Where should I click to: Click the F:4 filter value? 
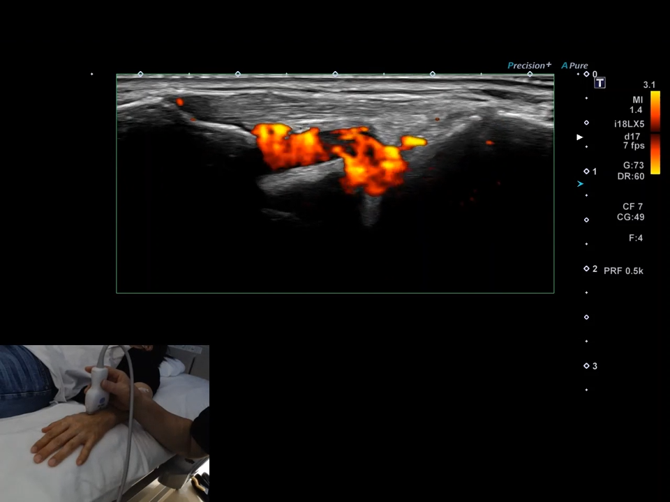pyautogui.click(x=636, y=238)
